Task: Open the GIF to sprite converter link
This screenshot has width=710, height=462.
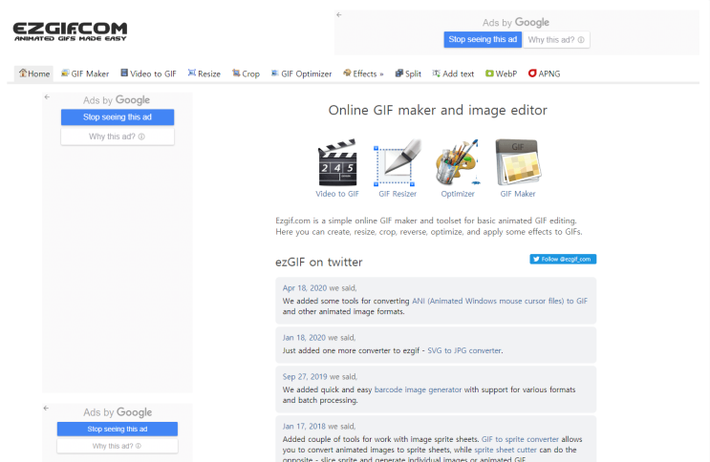Action: (x=520, y=439)
